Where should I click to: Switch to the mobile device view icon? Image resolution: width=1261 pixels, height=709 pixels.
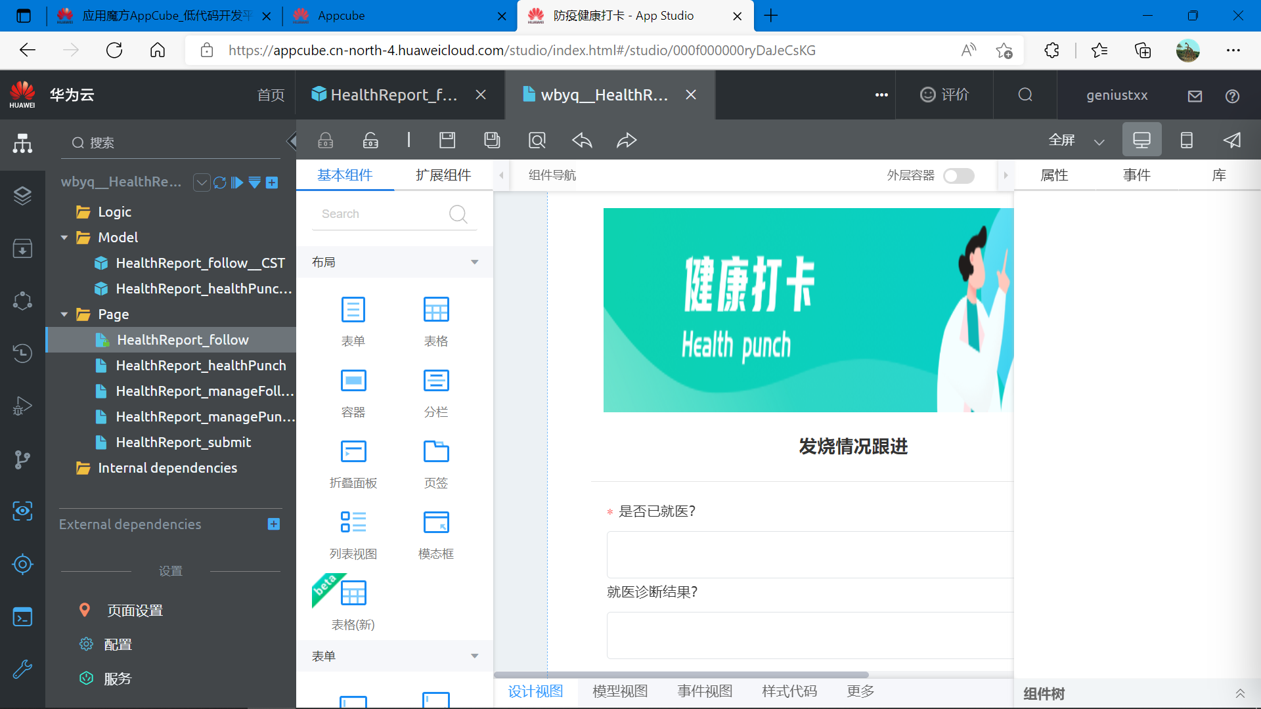click(1186, 140)
